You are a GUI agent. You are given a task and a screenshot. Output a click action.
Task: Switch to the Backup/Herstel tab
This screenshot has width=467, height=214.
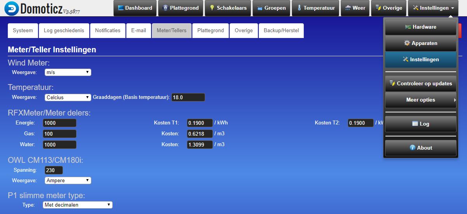[281, 31]
